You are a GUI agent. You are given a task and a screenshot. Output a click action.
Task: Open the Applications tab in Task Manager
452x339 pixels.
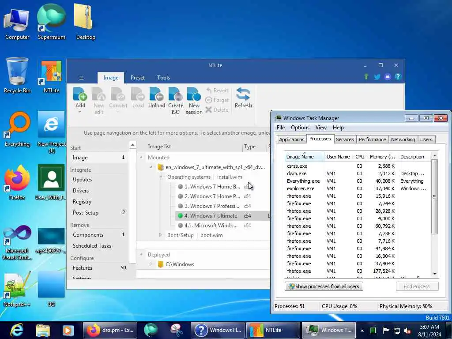[291, 139]
